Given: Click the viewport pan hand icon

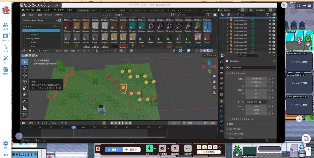Looking at the screenshot, I should [214, 82].
